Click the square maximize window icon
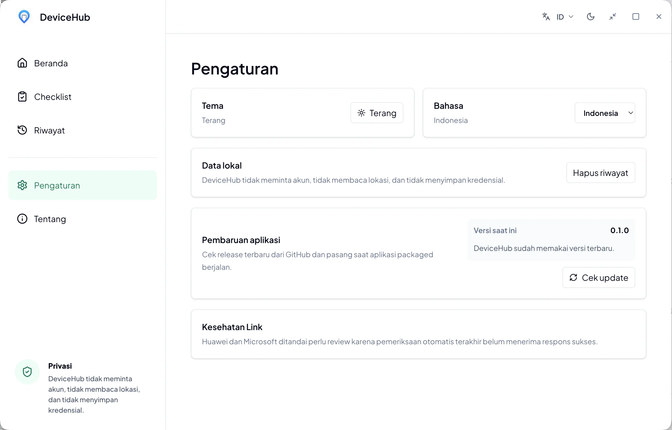 pyautogui.click(x=636, y=17)
